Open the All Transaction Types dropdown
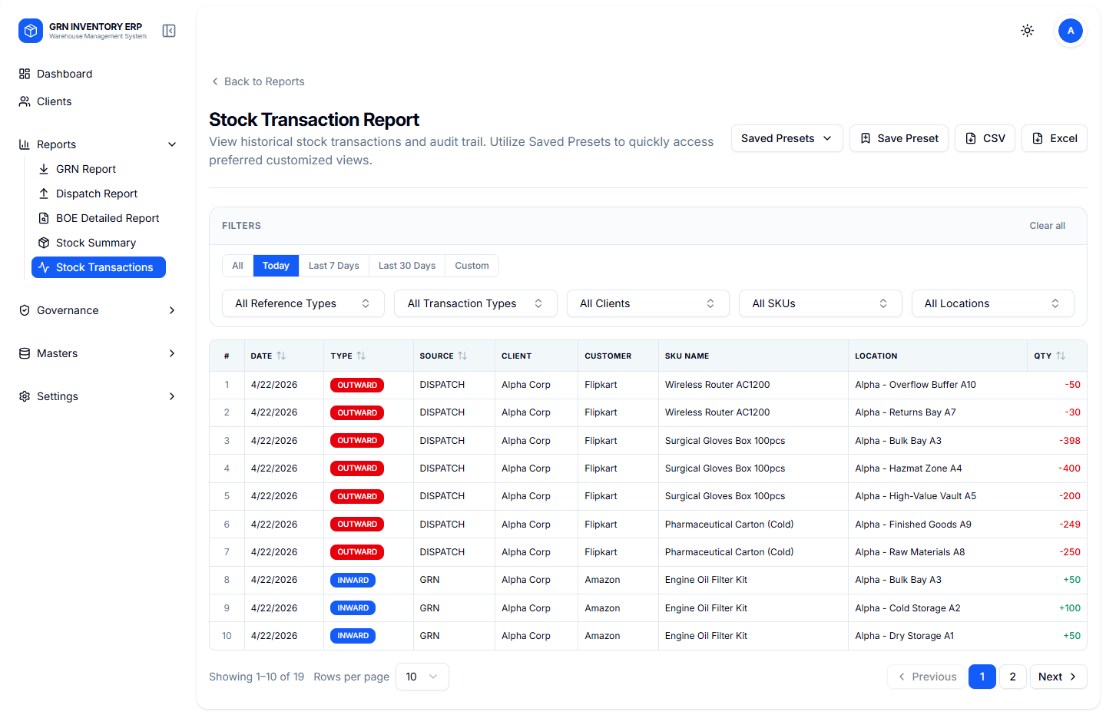 point(475,303)
